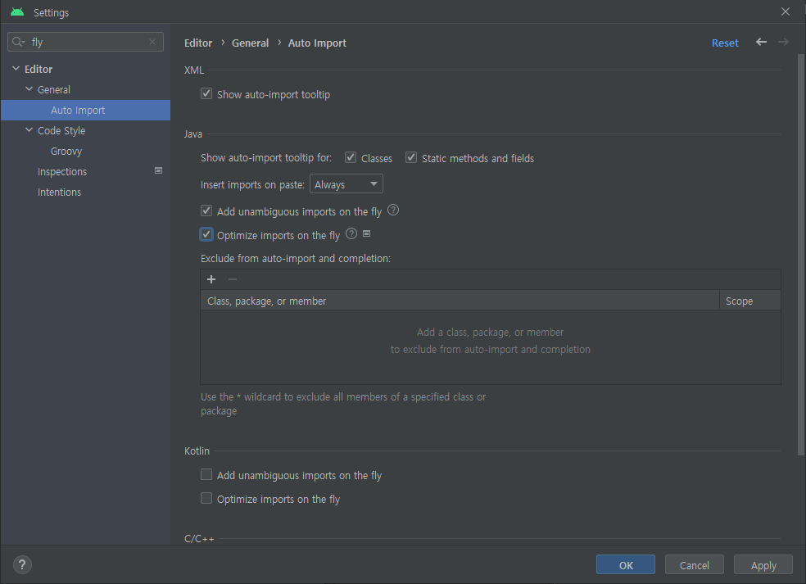Collapse the General tree node
This screenshot has height=584, width=806.
click(x=29, y=89)
